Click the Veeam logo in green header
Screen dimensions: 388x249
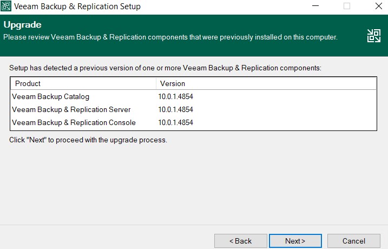click(x=373, y=36)
